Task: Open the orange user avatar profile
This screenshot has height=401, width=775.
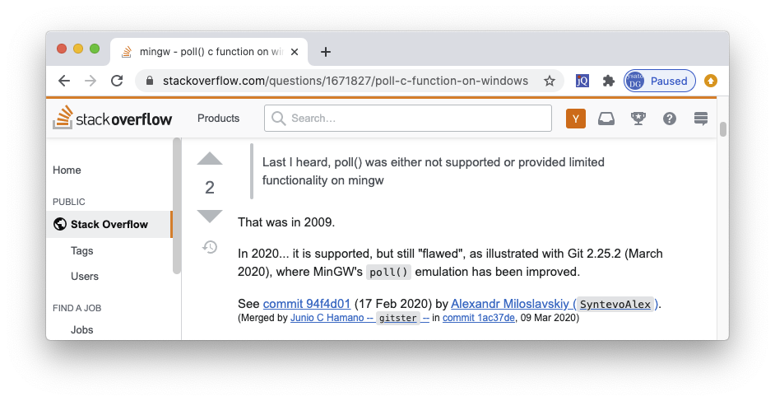Action: tap(576, 119)
